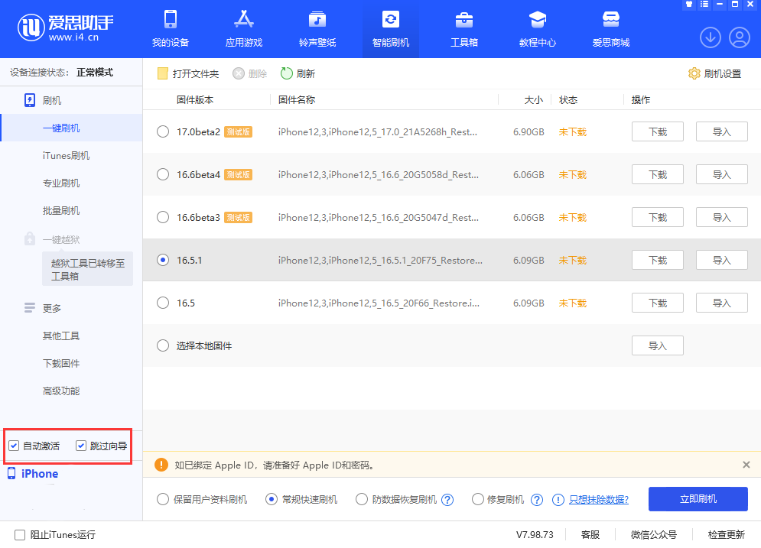The image size is (761, 548).
Task: Select the 16.5 firmware radio button
Action: pyautogui.click(x=162, y=303)
